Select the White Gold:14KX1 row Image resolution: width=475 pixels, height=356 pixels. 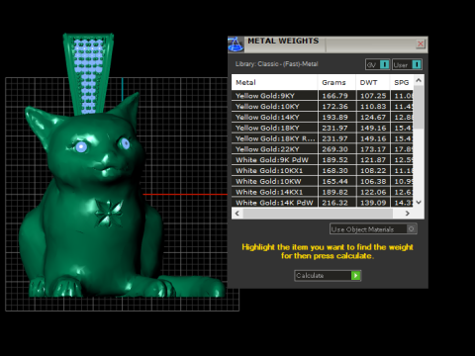[x=323, y=192]
